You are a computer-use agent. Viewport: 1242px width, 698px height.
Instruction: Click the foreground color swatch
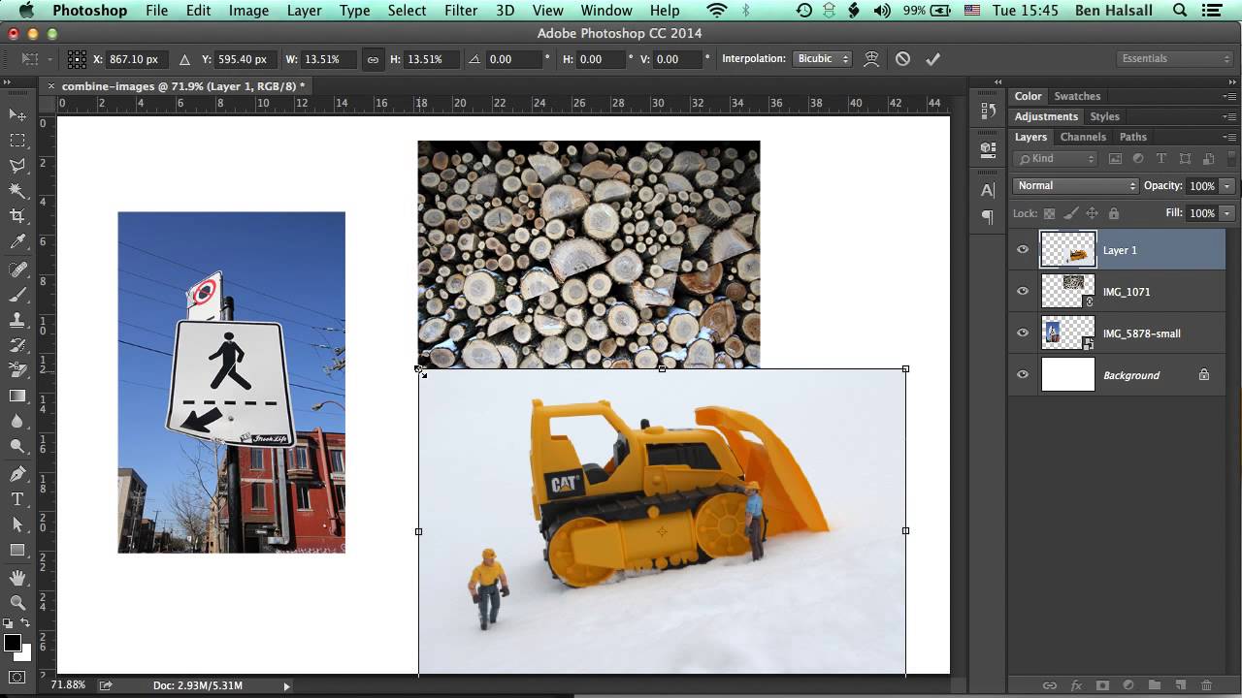[x=12, y=644]
